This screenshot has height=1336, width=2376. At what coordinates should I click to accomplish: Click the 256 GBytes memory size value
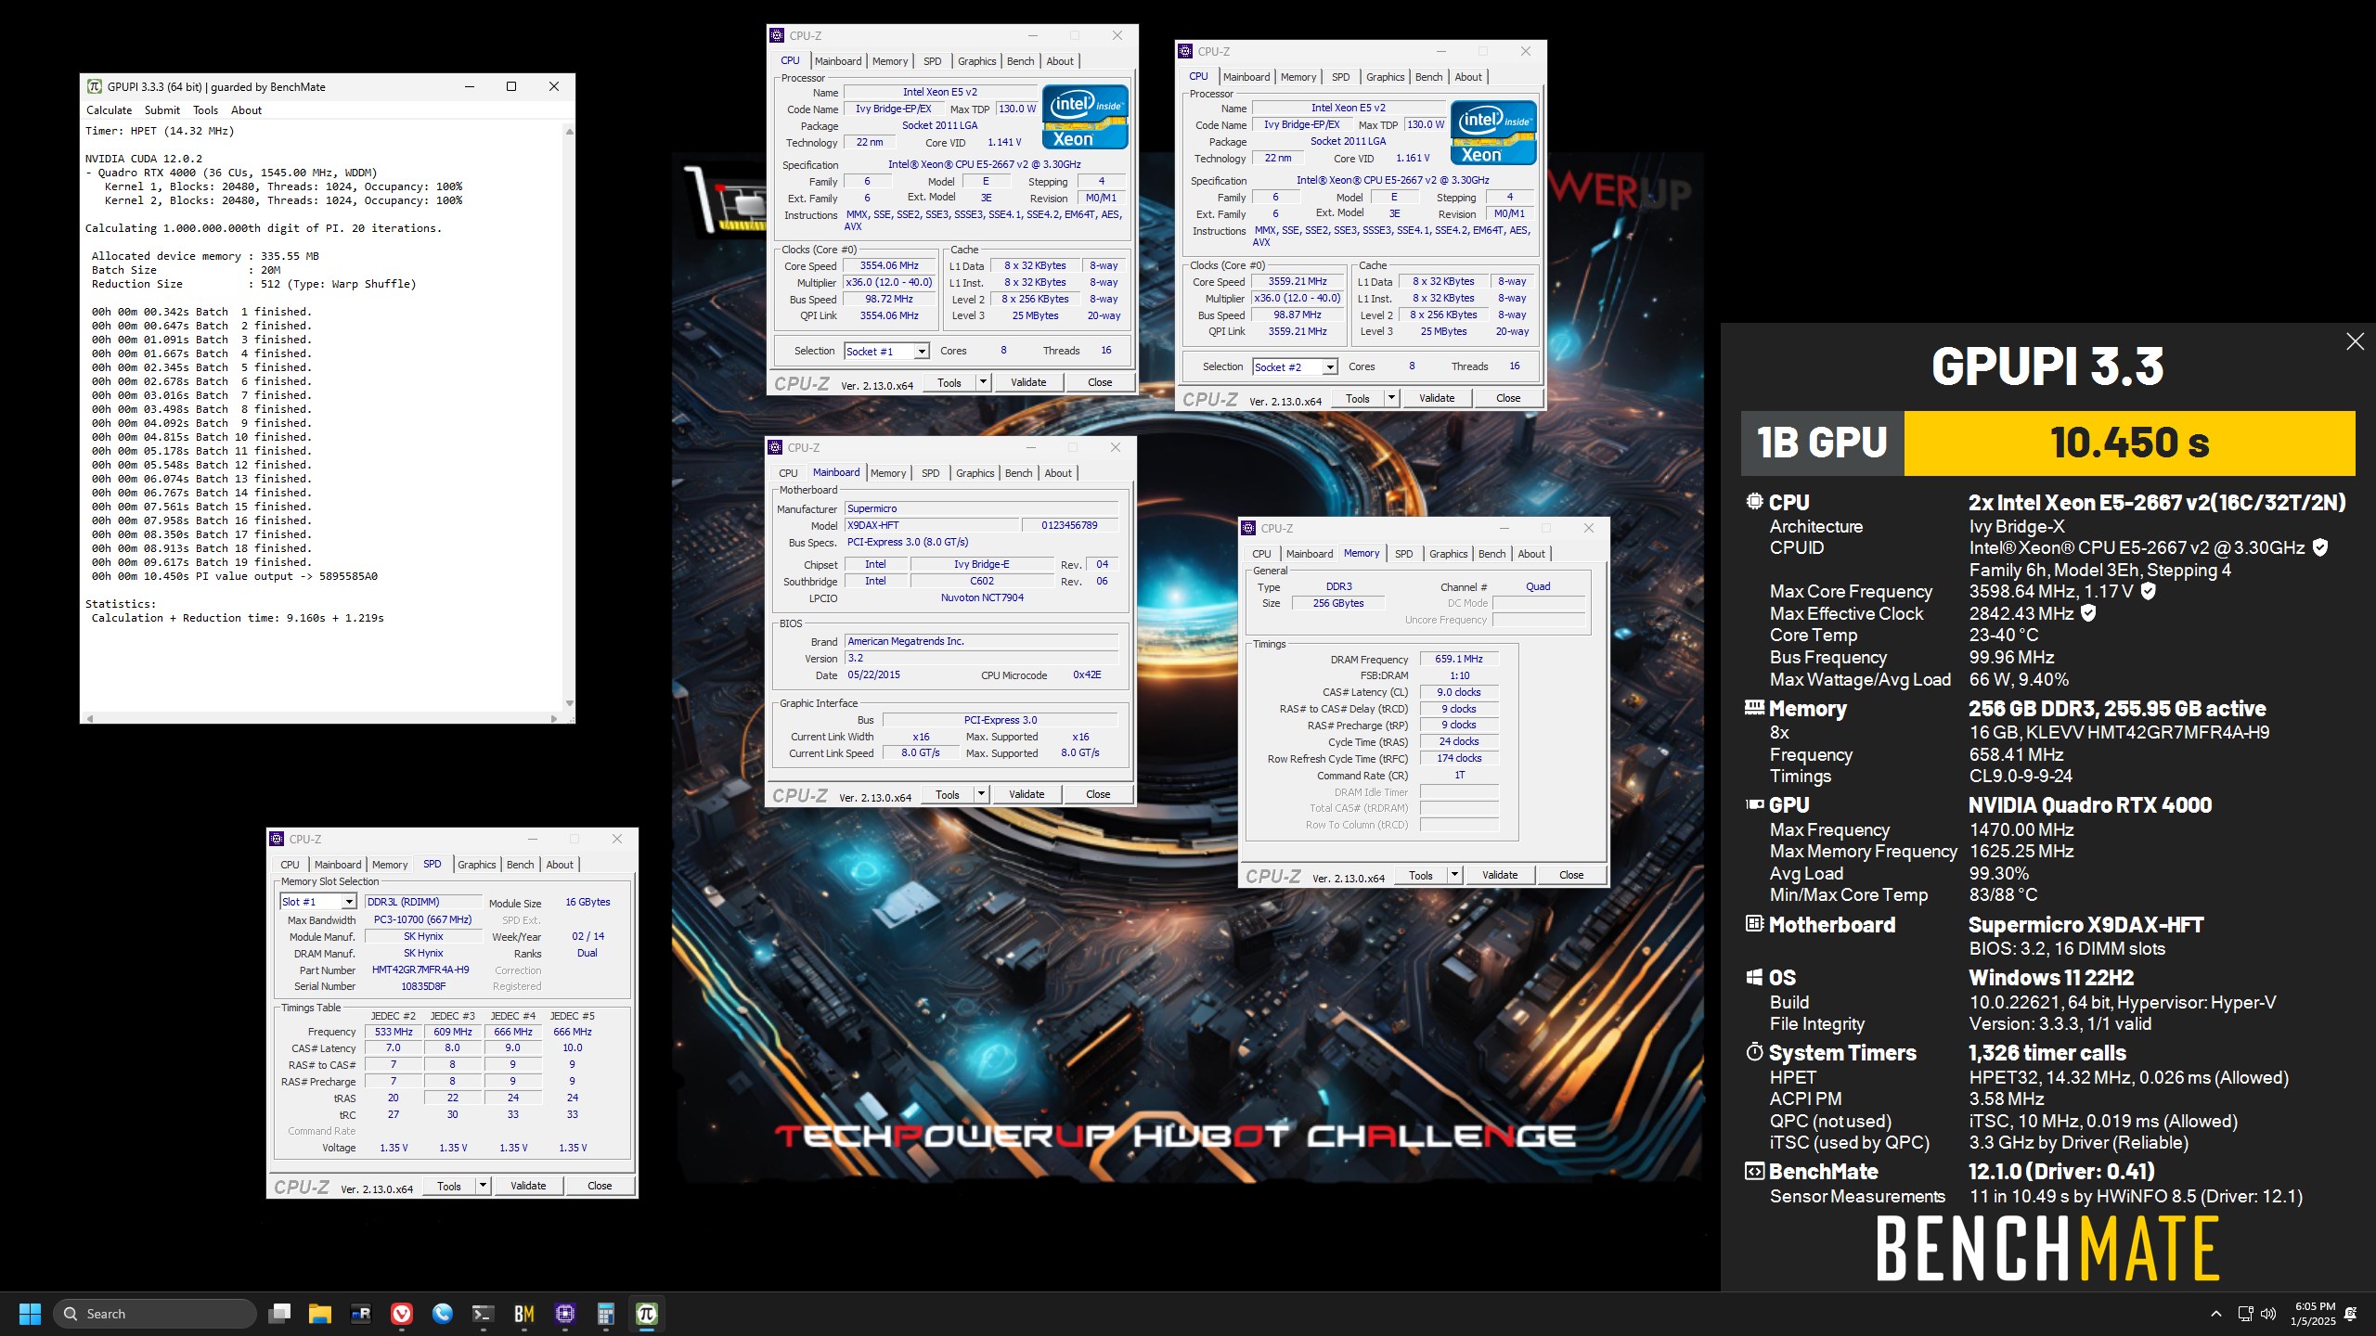pos(1338,603)
